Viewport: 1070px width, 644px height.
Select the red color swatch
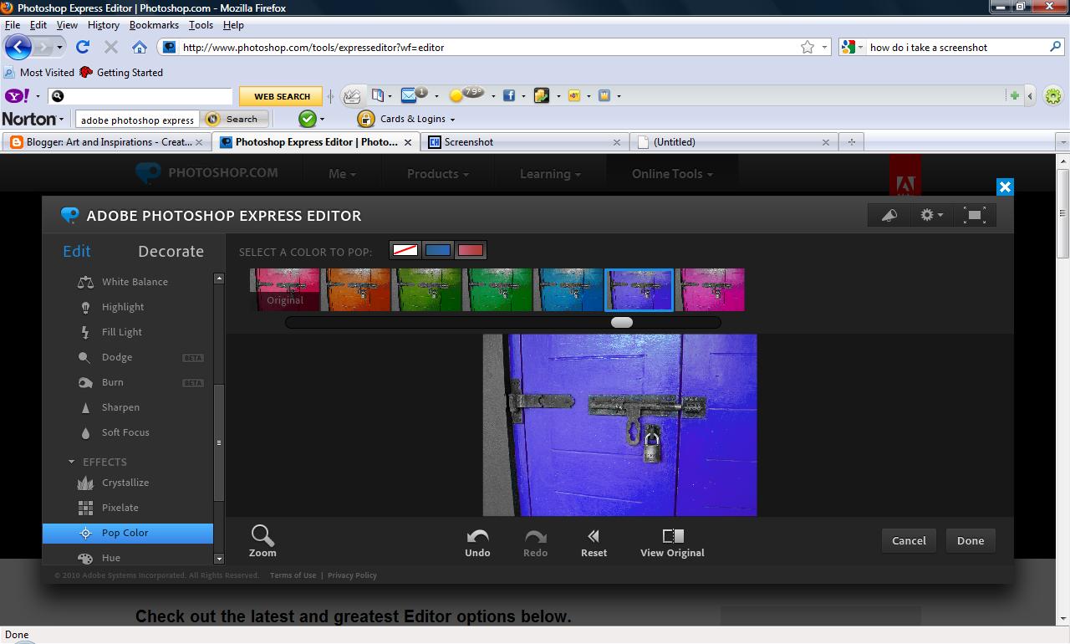[471, 250]
